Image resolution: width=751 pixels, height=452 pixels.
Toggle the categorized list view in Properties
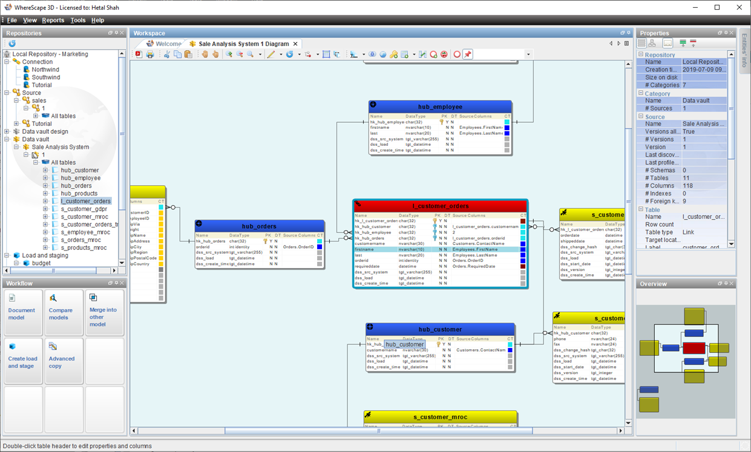point(641,44)
